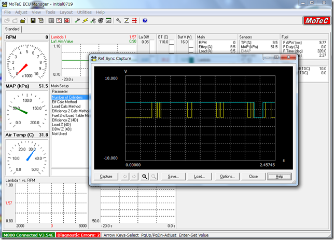Click Load... in Ref Sync Capture

pyautogui.click(x=199, y=177)
